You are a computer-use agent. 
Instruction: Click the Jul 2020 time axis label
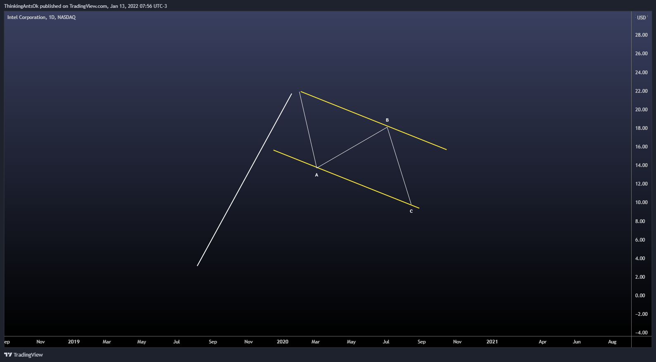pyautogui.click(x=386, y=342)
